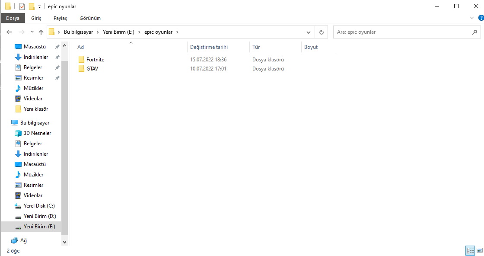Open address bar history dropdown
This screenshot has width=484, height=256.
click(x=309, y=32)
